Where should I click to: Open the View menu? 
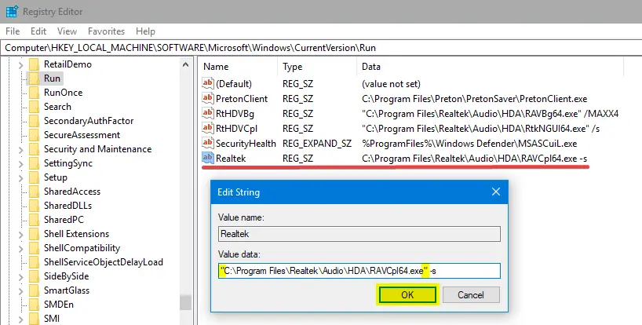click(x=67, y=31)
